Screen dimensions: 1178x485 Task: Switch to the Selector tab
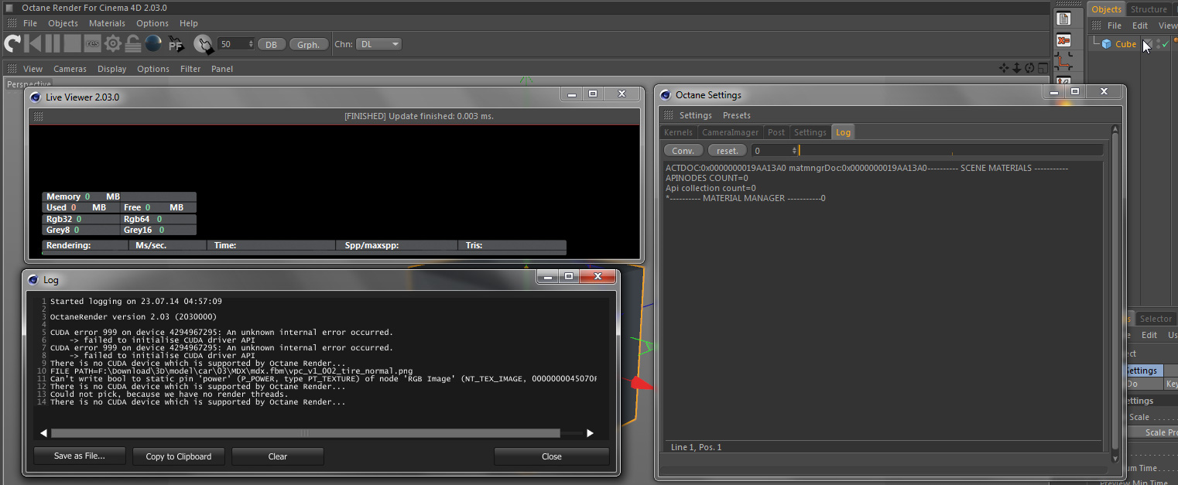click(x=1155, y=319)
